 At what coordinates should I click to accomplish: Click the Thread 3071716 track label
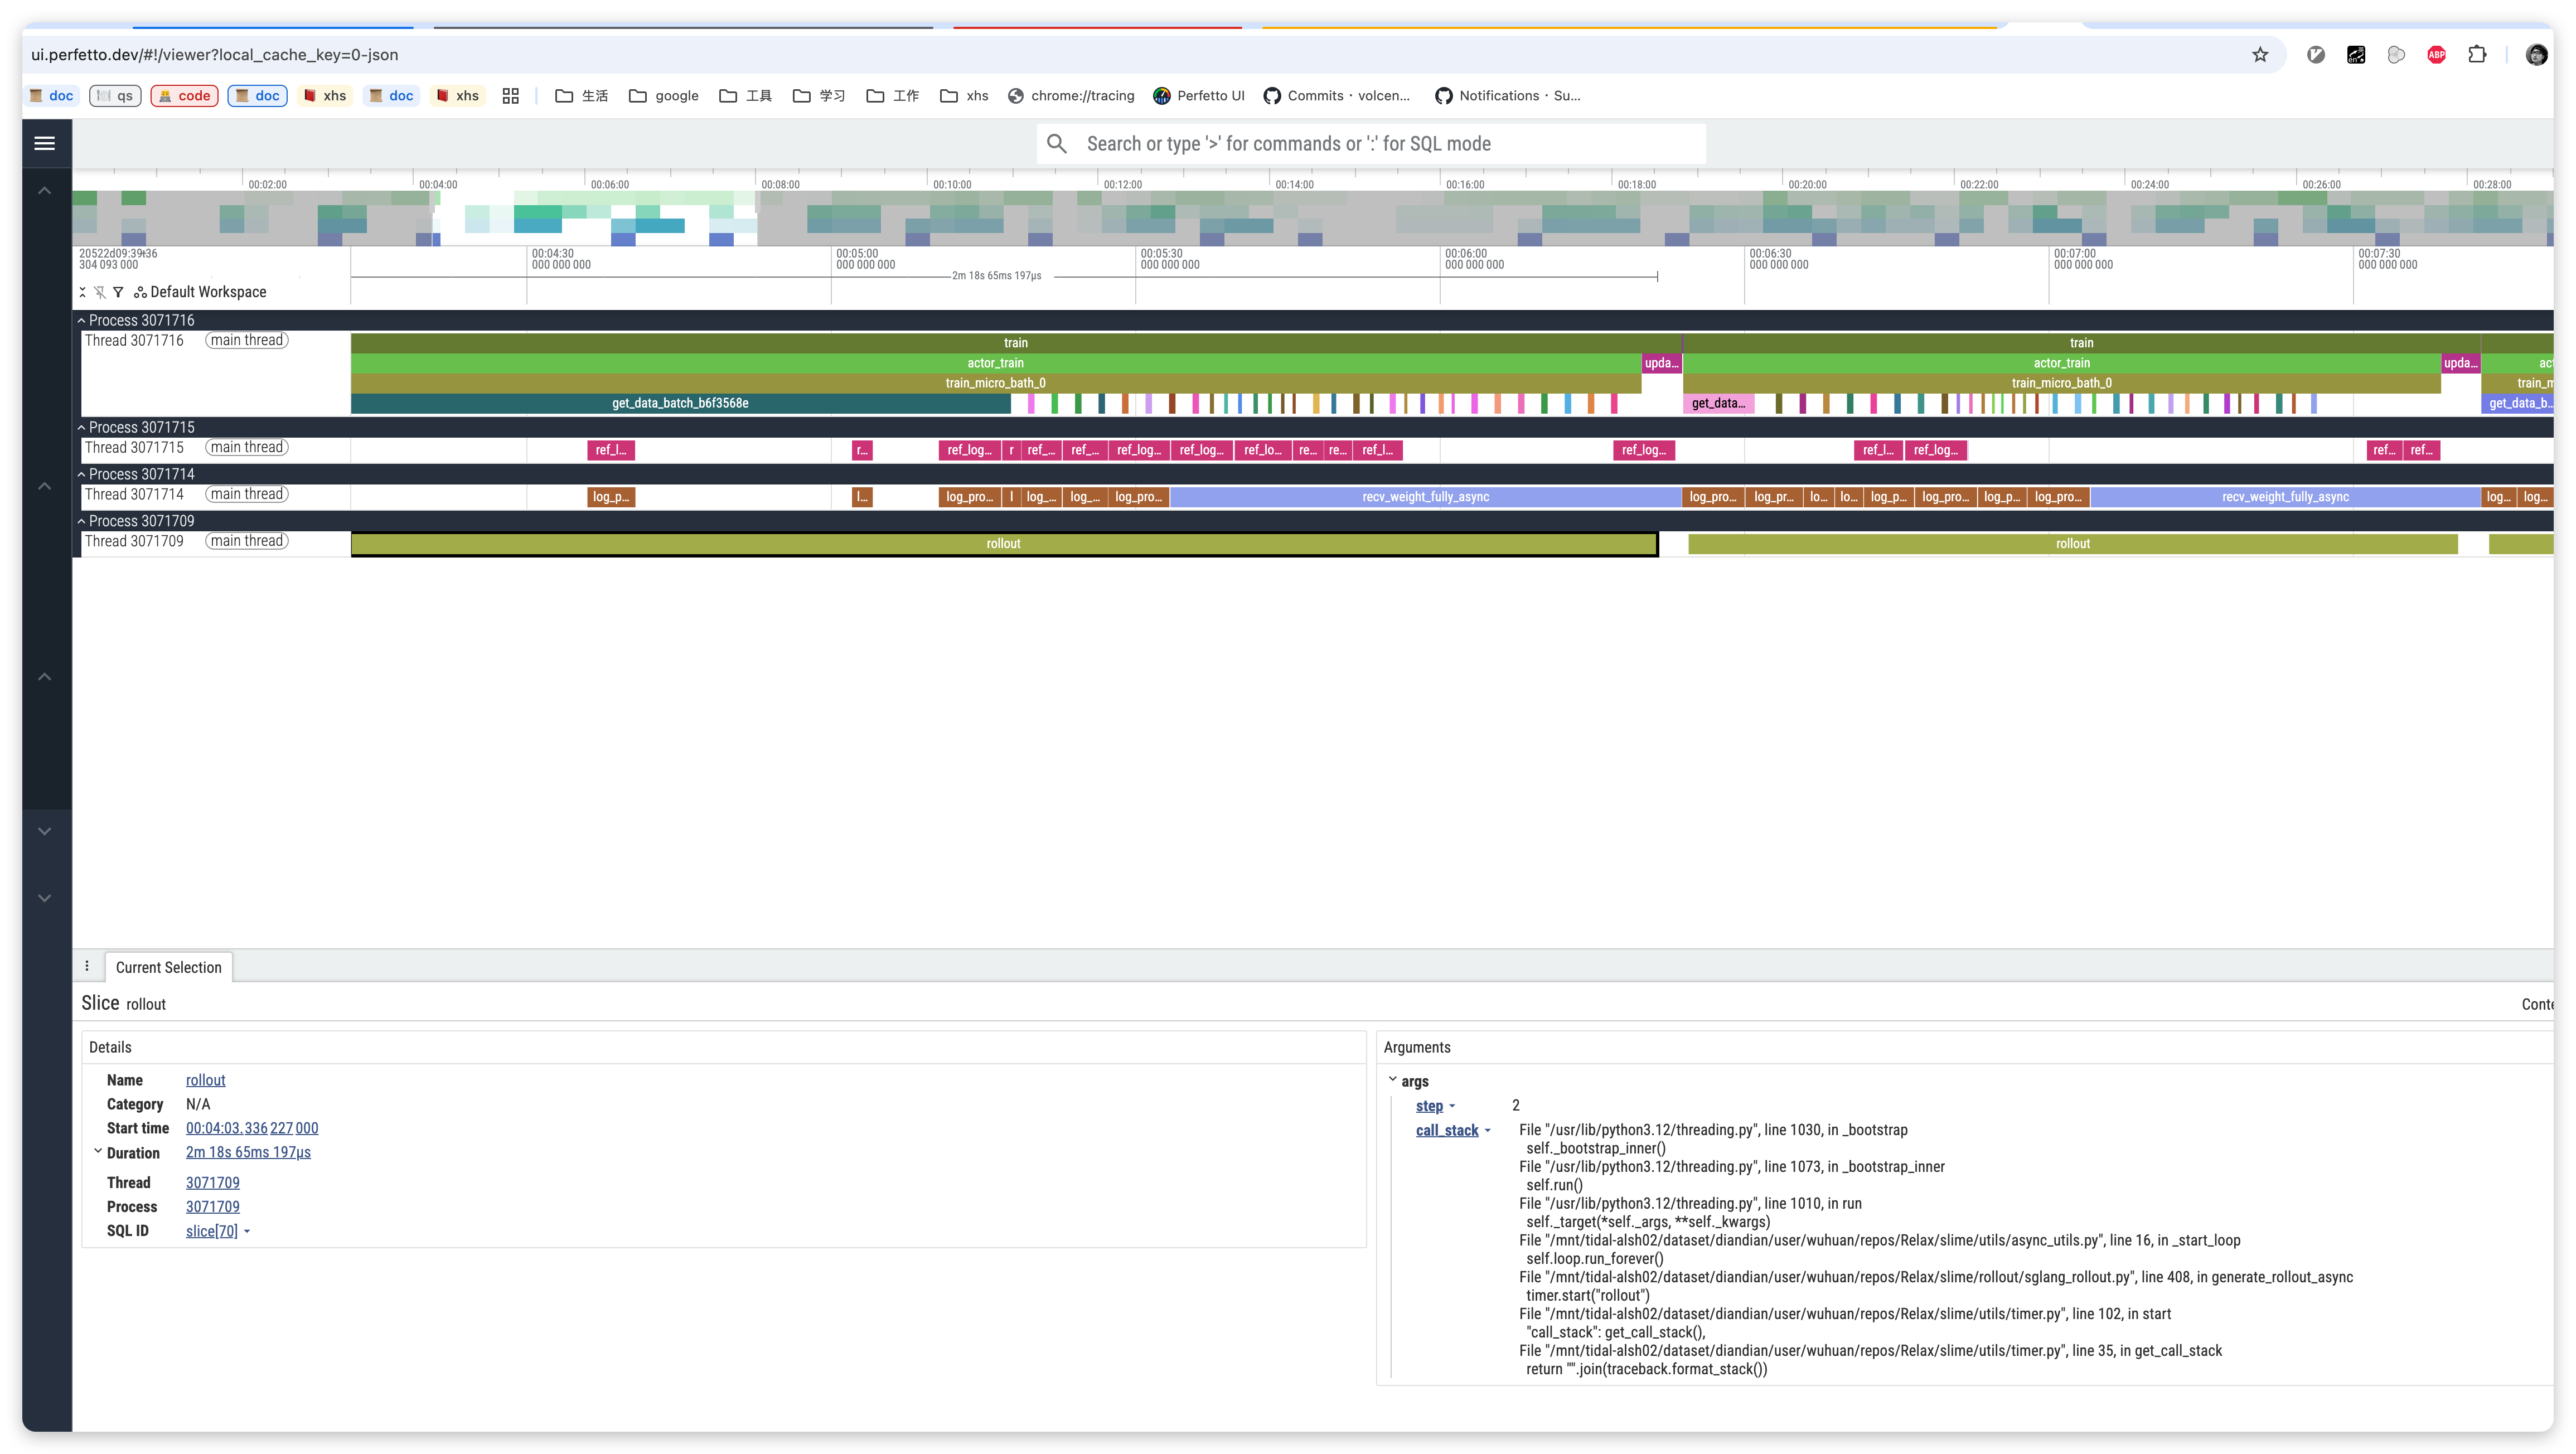pos(134,341)
